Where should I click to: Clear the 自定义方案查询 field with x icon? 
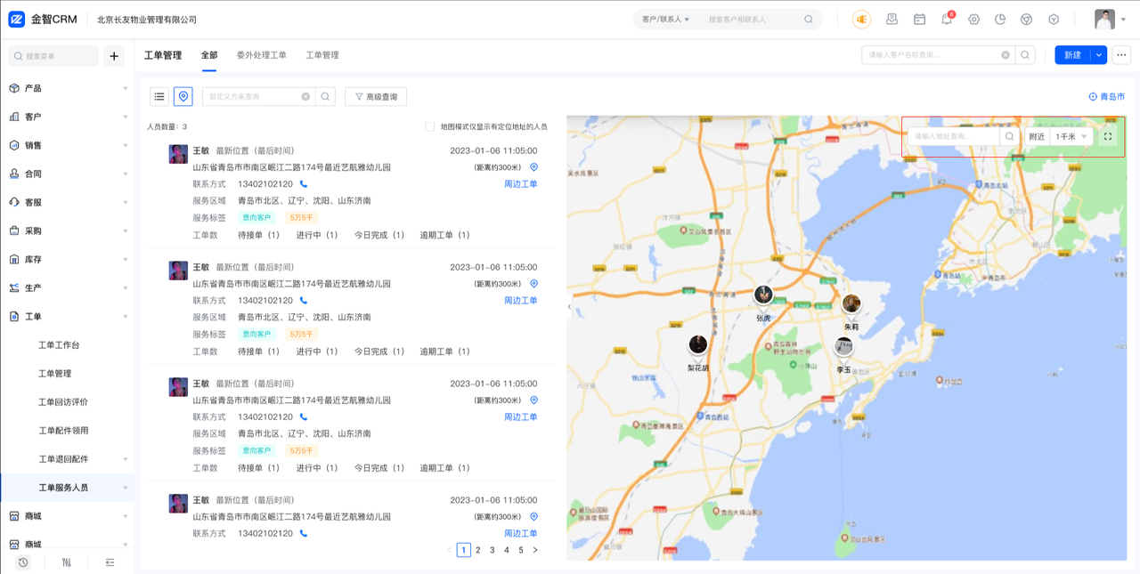305,96
